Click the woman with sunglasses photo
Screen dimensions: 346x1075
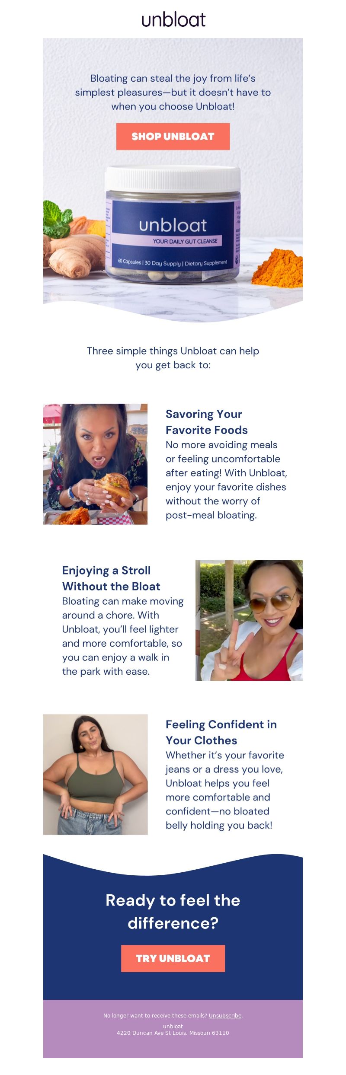[x=249, y=620]
